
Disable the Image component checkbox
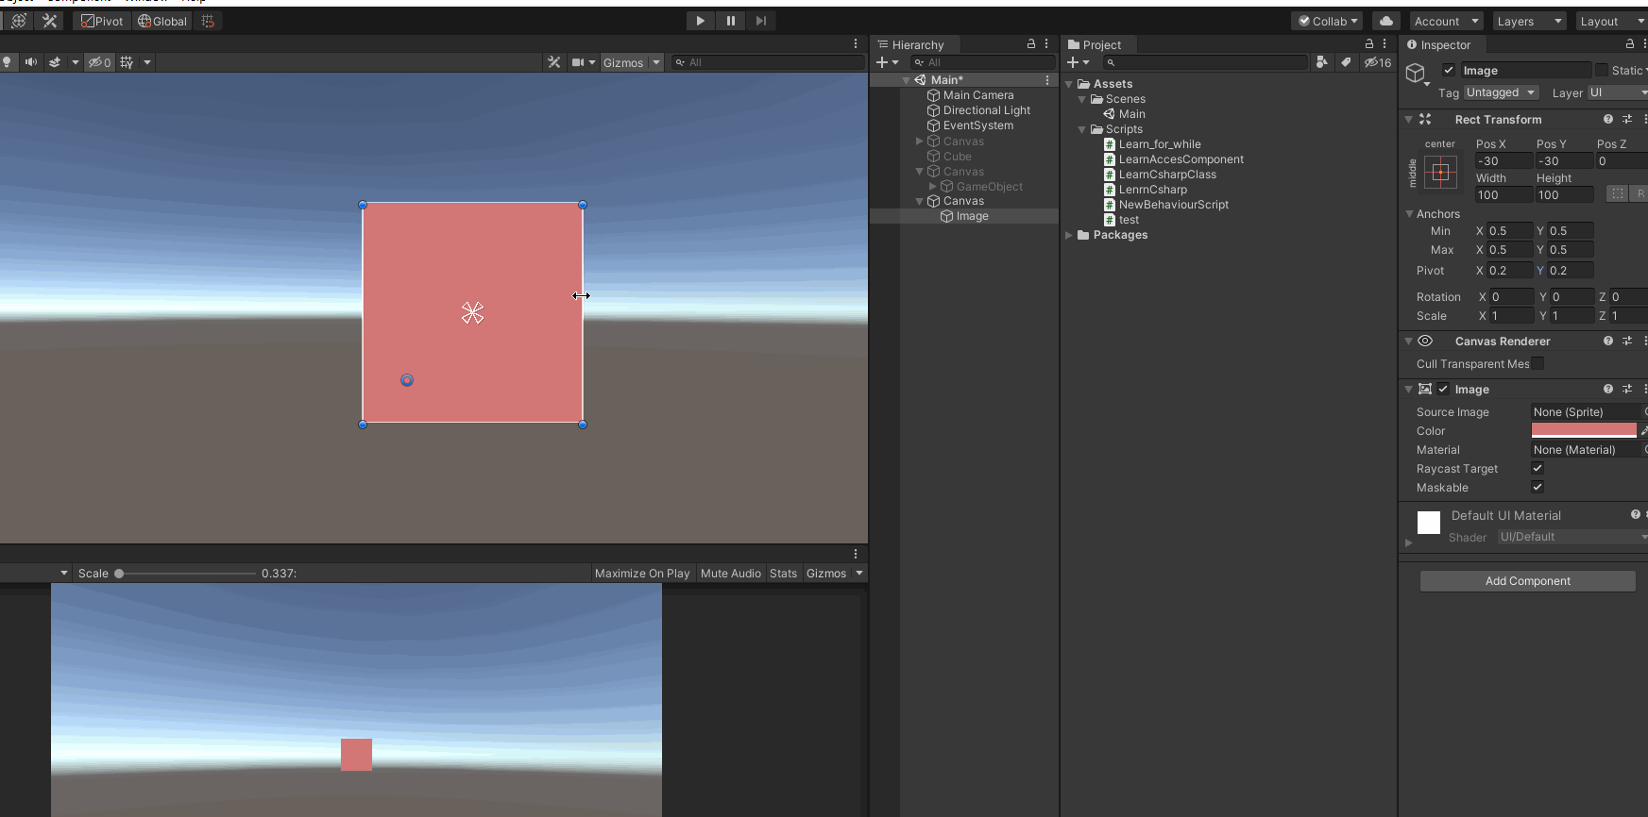click(x=1443, y=389)
